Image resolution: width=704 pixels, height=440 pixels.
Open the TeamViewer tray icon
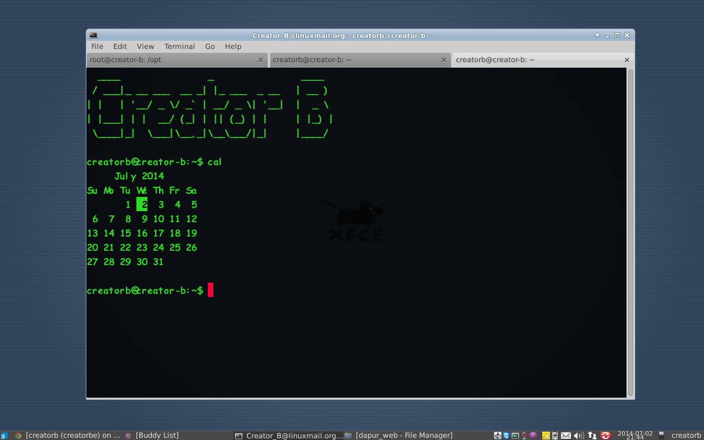click(x=506, y=435)
